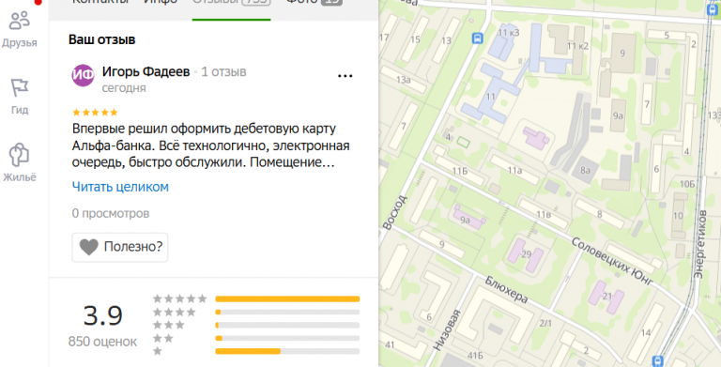Open the Жильё (Housing) sidebar icon
Screen dimensions: 721x367
20,155
